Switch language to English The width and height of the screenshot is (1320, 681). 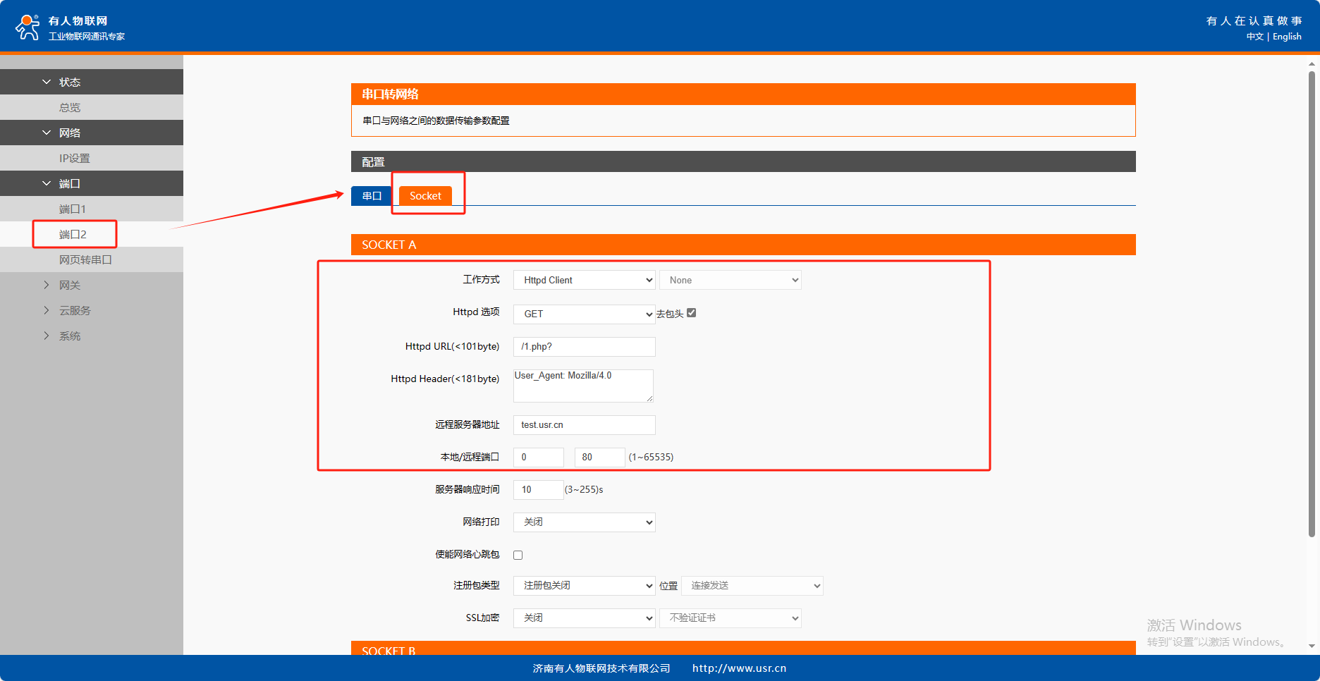(x=1287, y=37)
